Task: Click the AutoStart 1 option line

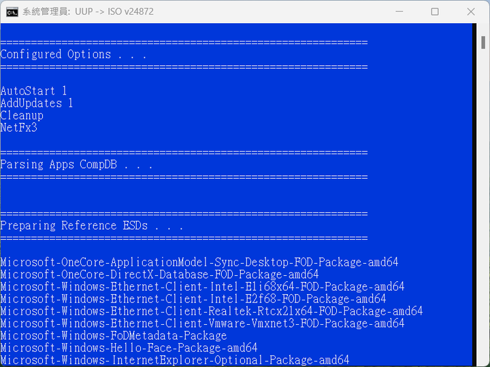Action: pos(34,91)
